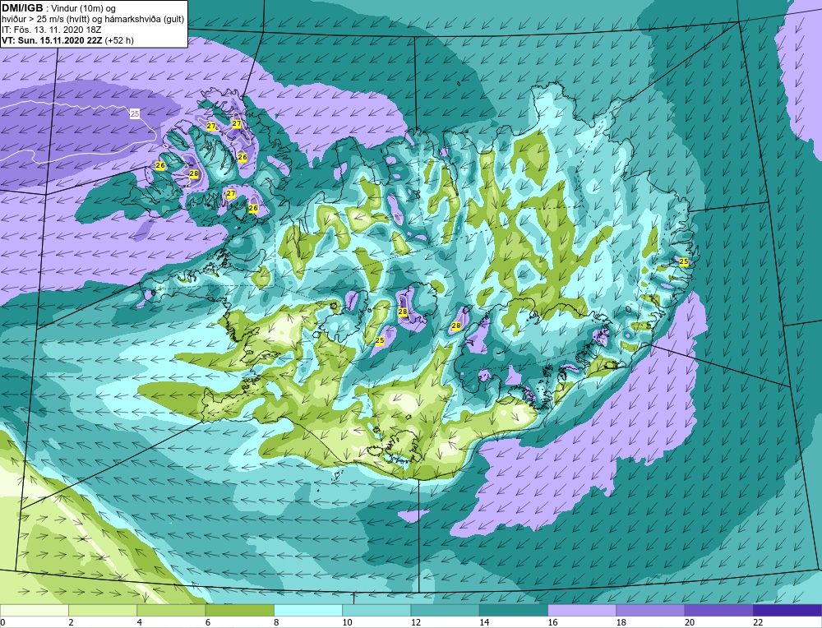Click the 'IT: Fös. 13. 11. 2020 18Z' line
The width and height of the screenshot is (822, 628).
click(51, 30)
